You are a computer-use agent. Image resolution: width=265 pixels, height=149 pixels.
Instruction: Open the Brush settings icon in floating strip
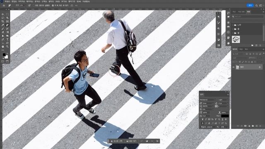219,23
